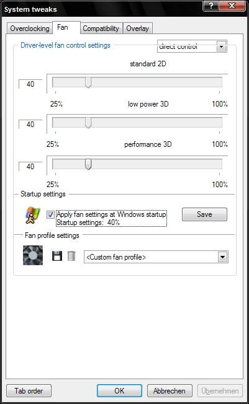The height and width of the screenshot is (404, 249).
Task: Click the performance 3D slider thumb
Action: click(88, 164)
